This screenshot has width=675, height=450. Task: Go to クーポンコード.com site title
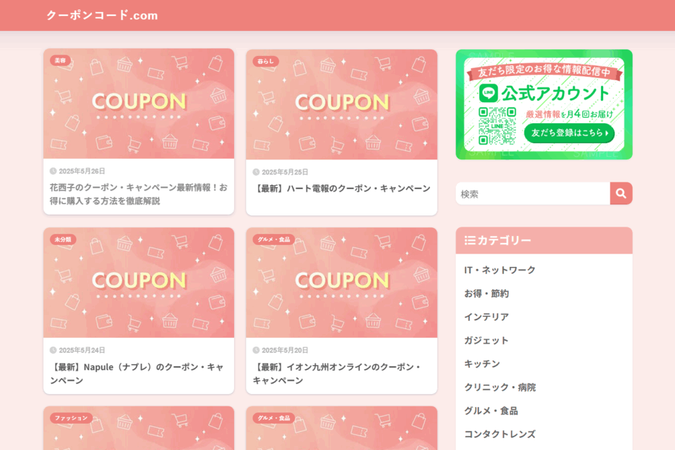pyautogui.click(x=102, y=16)
